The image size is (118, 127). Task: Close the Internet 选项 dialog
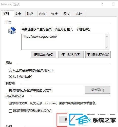point(113,4)
